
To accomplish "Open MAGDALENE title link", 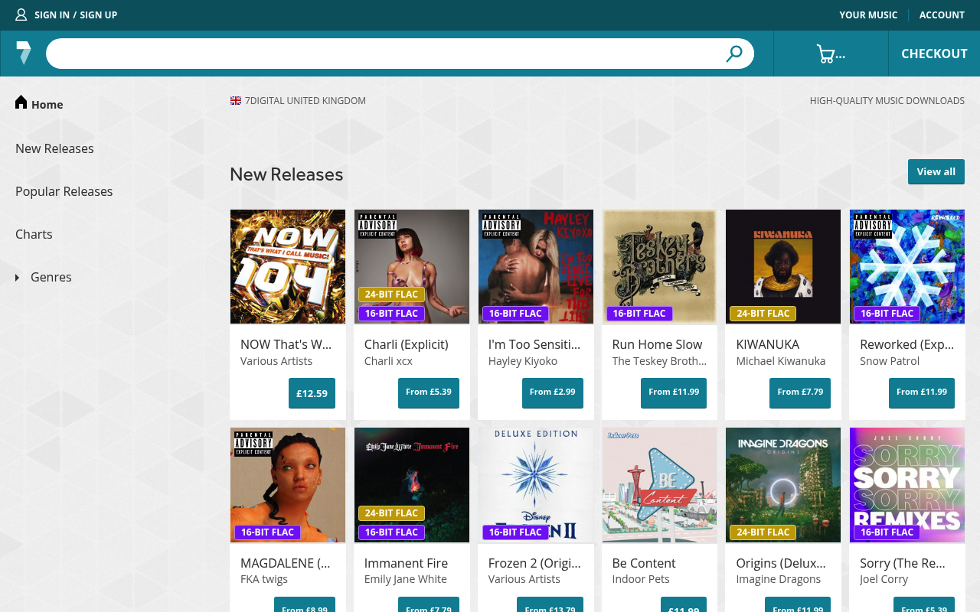I will coord(286,563).
